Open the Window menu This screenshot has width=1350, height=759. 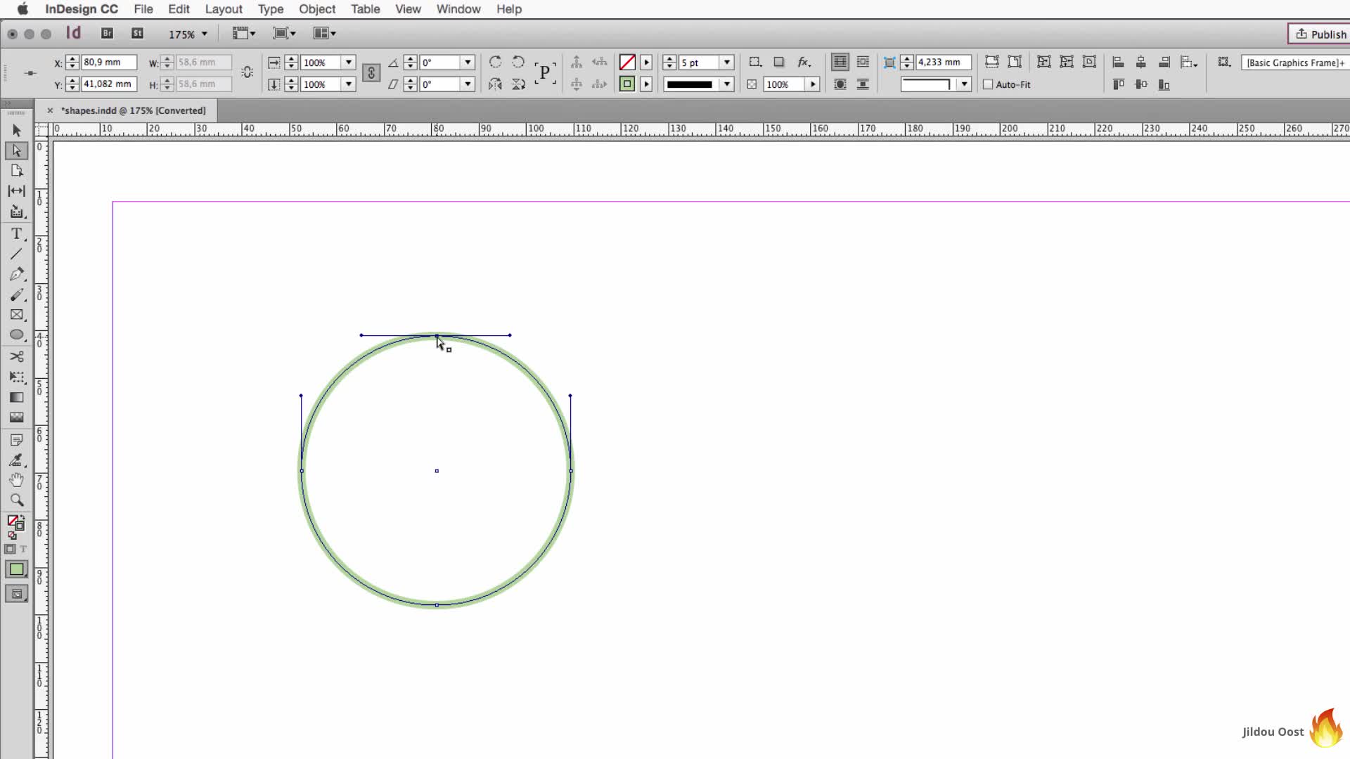[x=458, y=9]
